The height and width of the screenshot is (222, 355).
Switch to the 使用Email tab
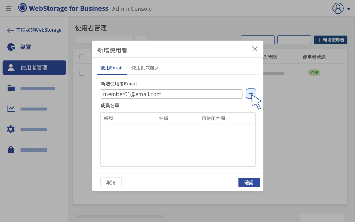click(112, 68)
